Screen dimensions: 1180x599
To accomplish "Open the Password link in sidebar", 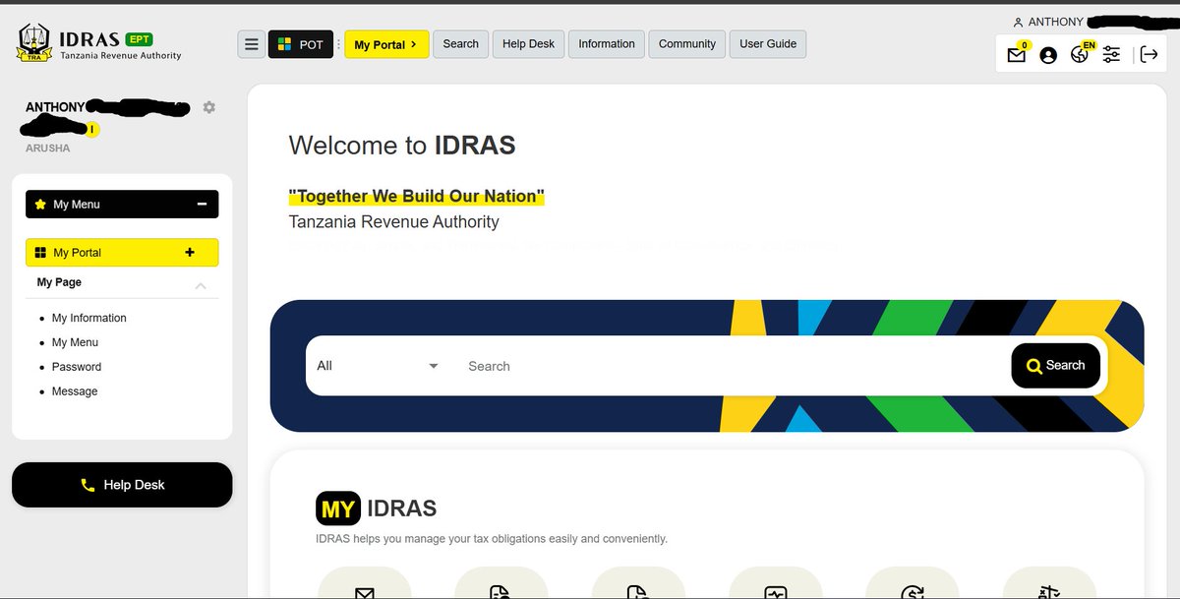I will (77, 367).
